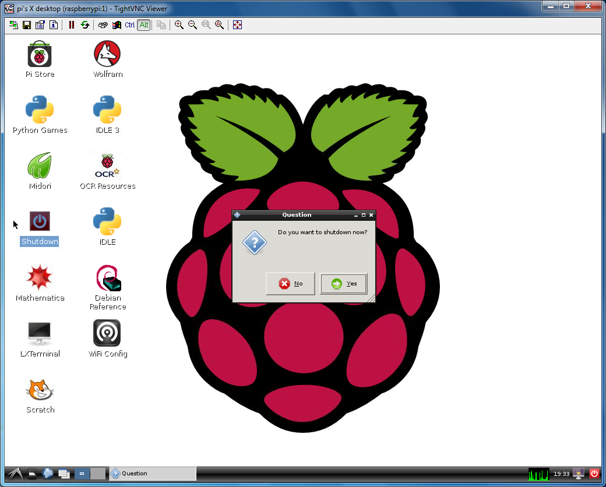The width and height of the screenshot is (606, 487).
Task: Open the Connection Options icon
Action: (x=40, y=25)
